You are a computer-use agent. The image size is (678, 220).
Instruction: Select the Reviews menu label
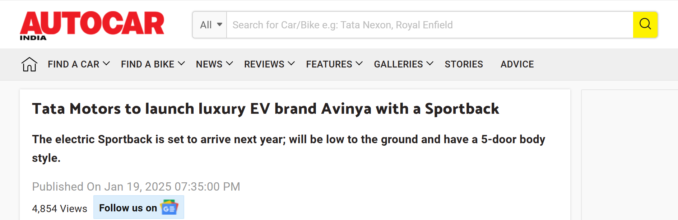pos(264,64)
